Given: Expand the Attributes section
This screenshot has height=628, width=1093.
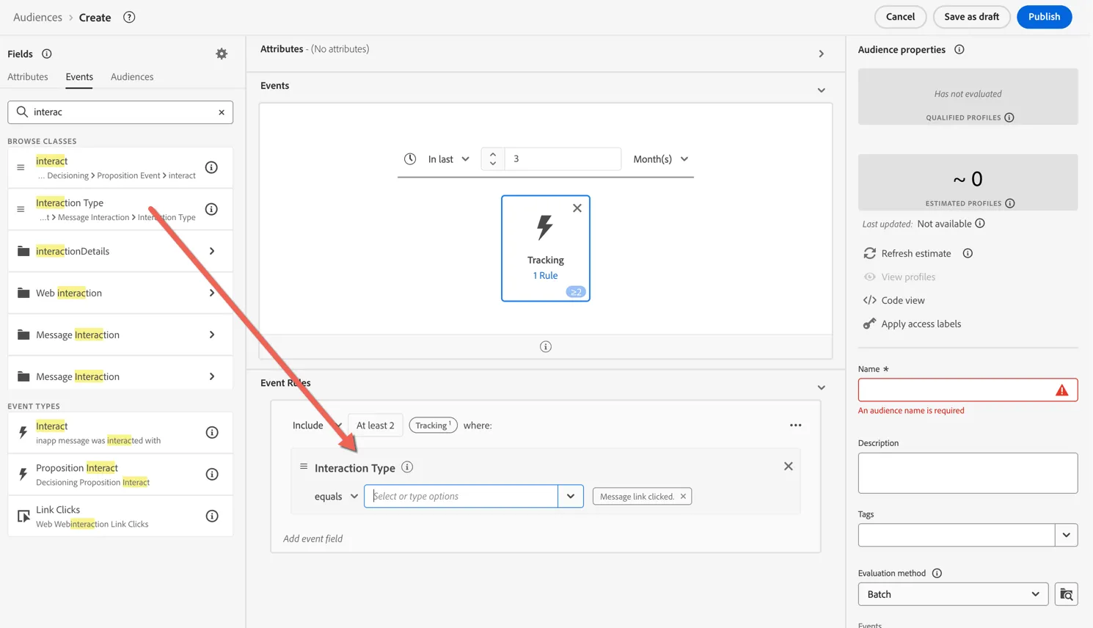Looking at the screenshot, I should (821, 54).
